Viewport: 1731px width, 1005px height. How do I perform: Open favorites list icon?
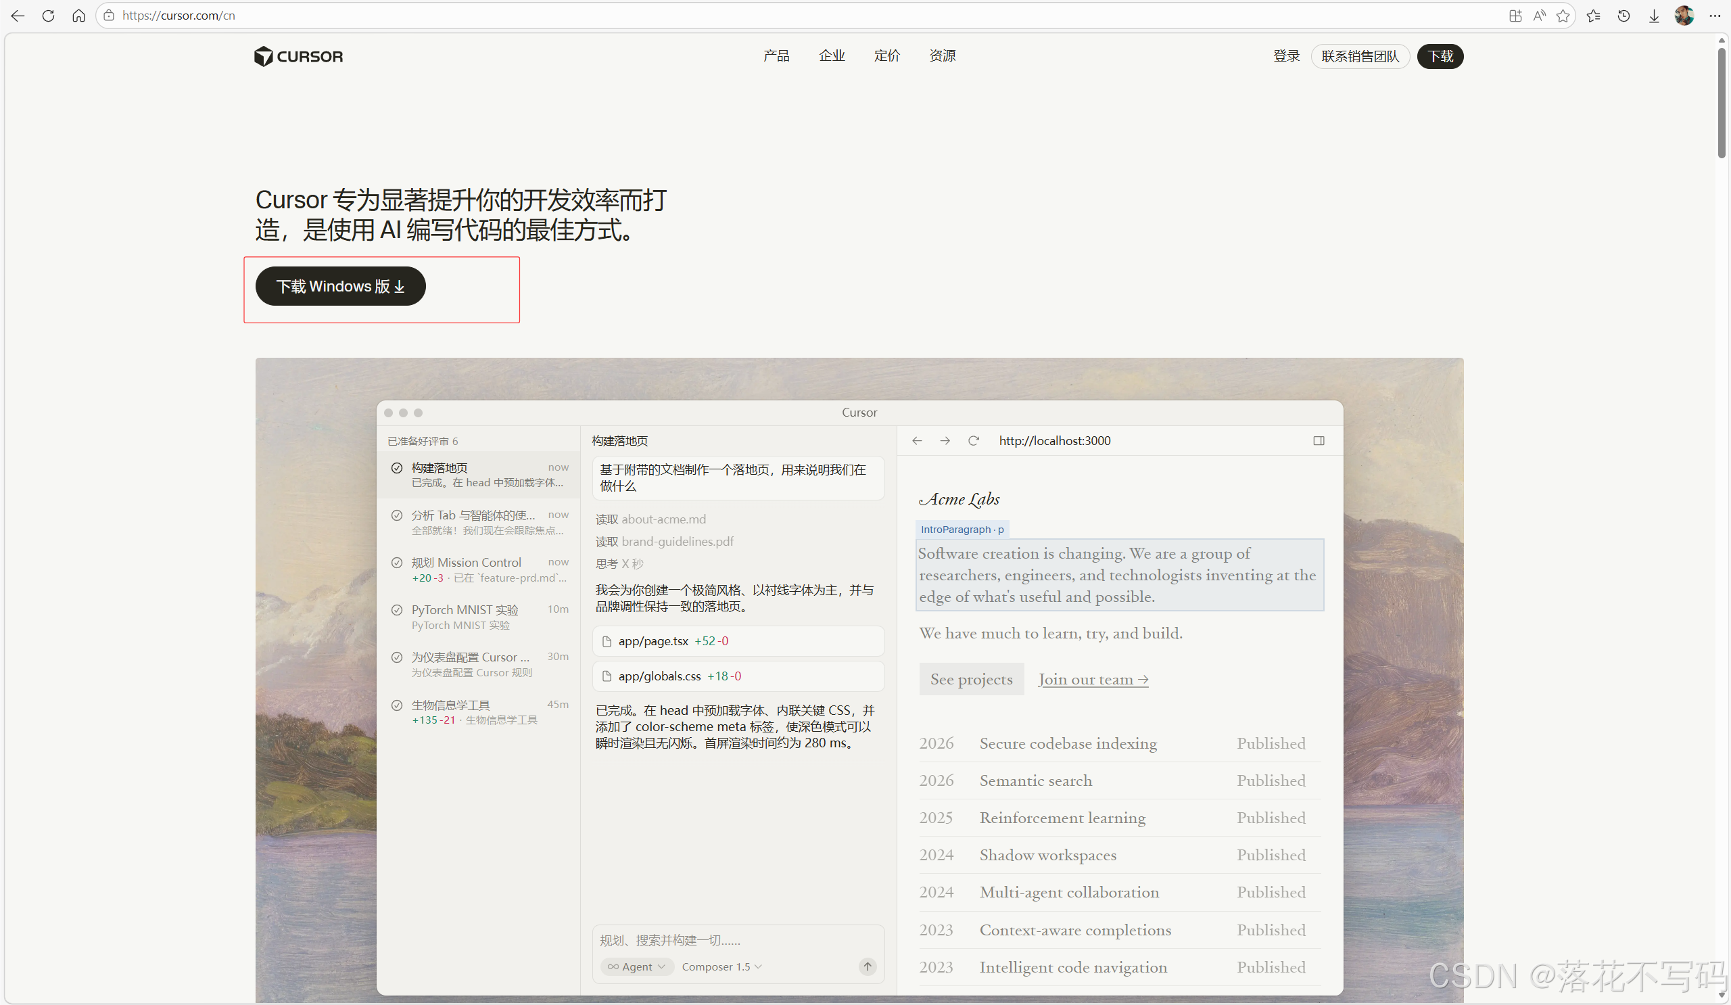click(x=1594, y=16)
